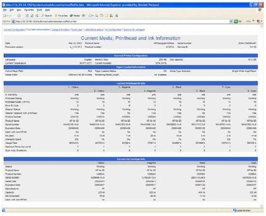266x216 pixels.
Task: Click Send to HP call agent link
Action: click(x=134, y=30)
